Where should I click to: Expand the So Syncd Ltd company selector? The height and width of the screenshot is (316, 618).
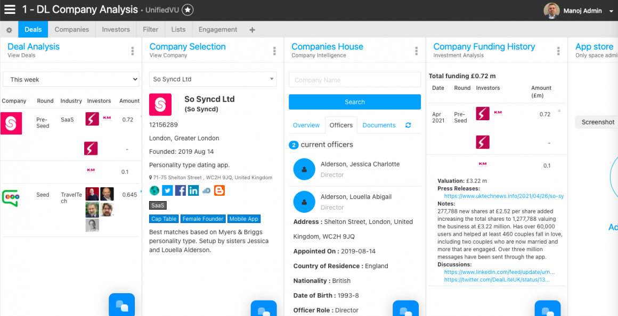(x=213, y=79)
